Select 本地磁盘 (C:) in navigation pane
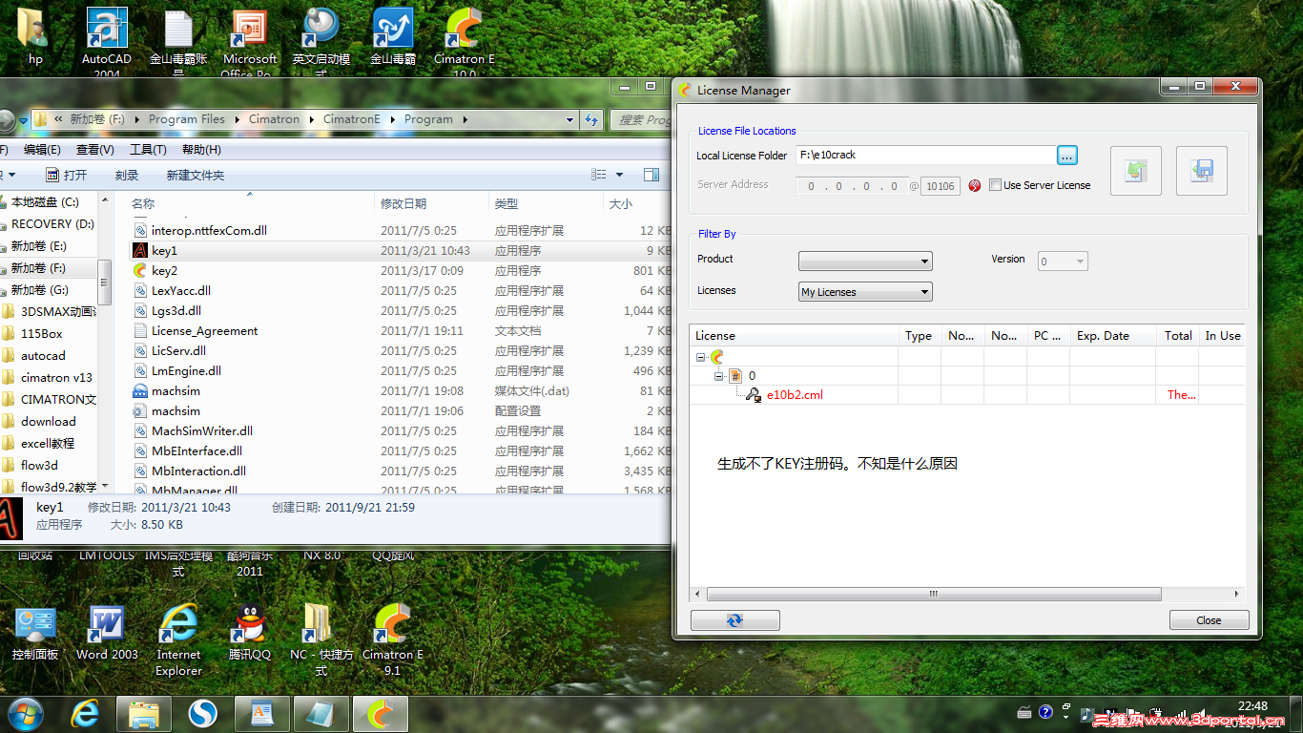The height and width of the screenshot is (733, 1303). point(45,202)
